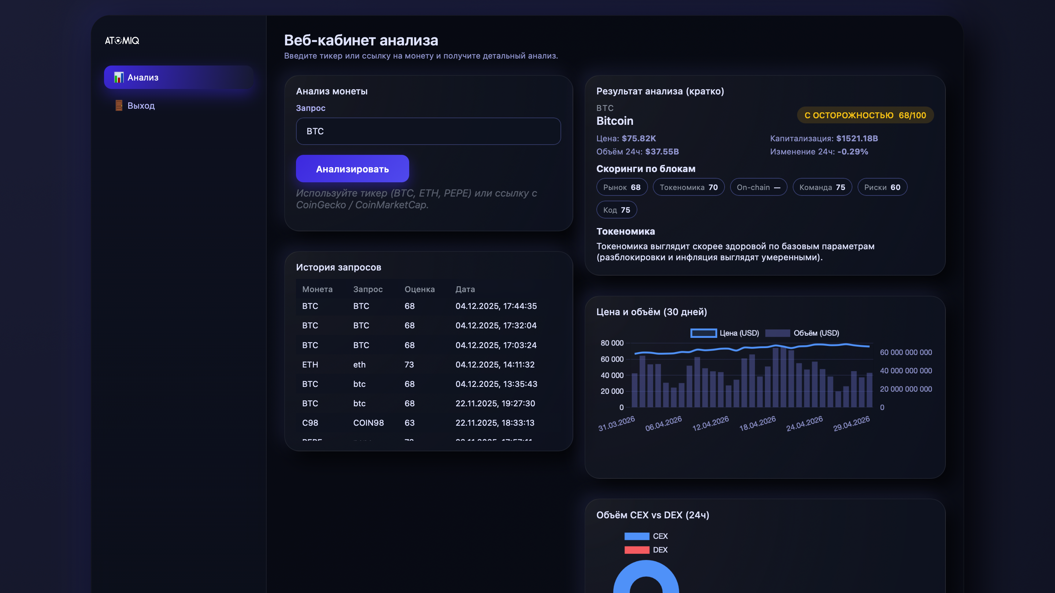The height and width of the screenshot is (593, 1055).
Task: Toggle the CEX legend swatch
Action: tap(636, 536)
